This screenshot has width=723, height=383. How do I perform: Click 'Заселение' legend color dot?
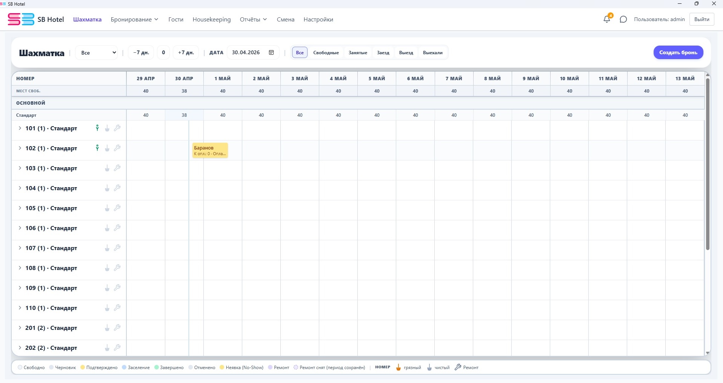[x=124, y=368]
